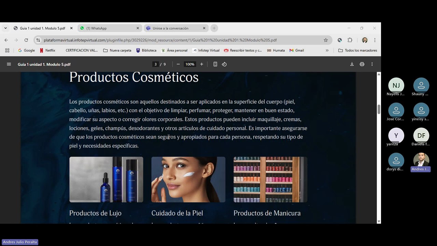Click the Productos de Lujo caption
437x246 pixels.
(95, 213)
